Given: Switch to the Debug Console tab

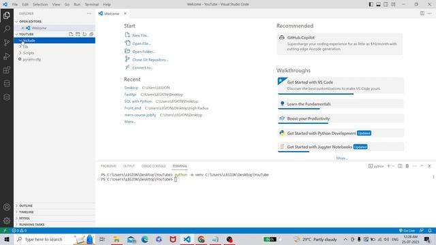Looking at the screenshot, I should coord(153,166).
